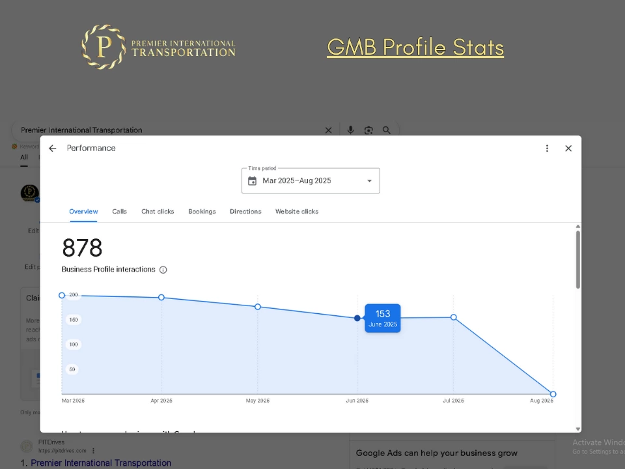
Task: Switch to the Calls tab
Action: pyautogui.click(x=119, y=211)
